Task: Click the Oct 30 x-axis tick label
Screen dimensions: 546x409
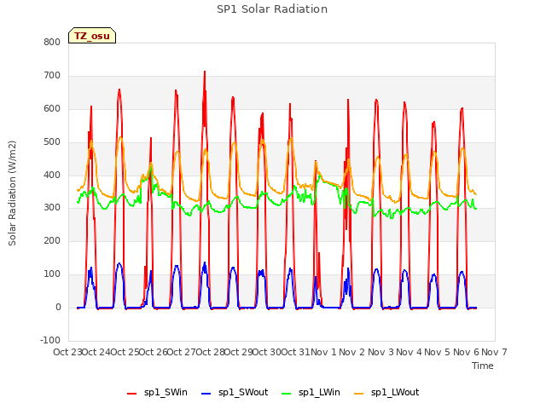Action: [x=266, y=352]
